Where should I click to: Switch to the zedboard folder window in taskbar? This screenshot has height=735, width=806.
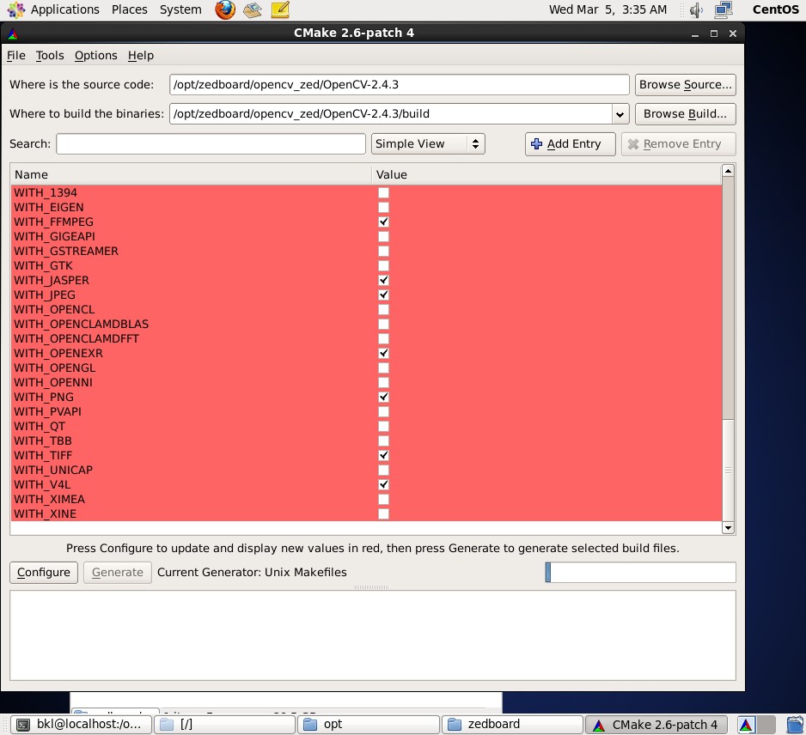(x=512, y=725)
